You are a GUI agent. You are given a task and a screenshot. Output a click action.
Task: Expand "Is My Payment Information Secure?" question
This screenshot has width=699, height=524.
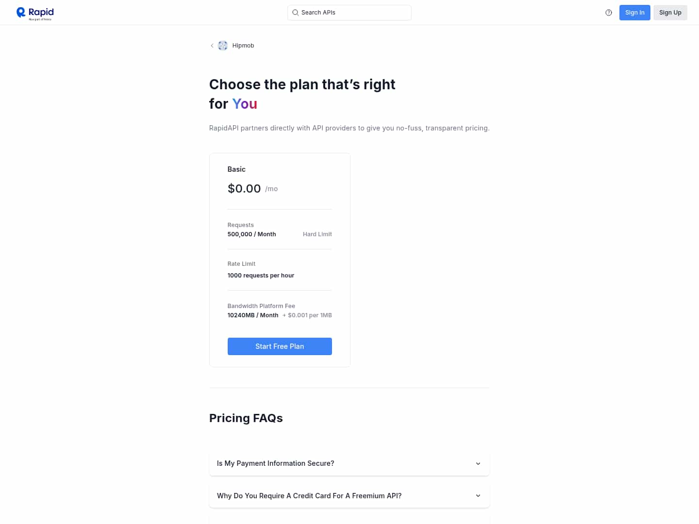[x=276, y=463]
